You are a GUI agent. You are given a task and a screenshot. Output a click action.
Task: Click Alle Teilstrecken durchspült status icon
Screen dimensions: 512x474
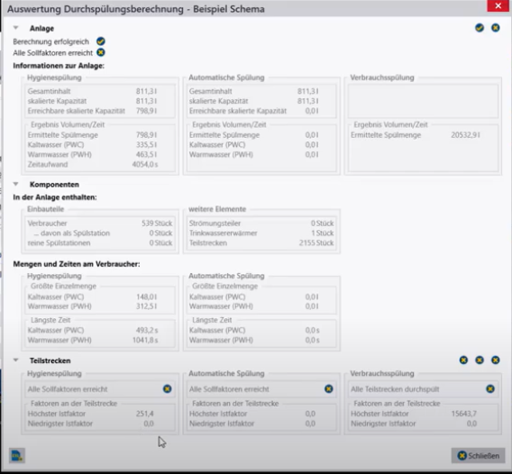490,388
